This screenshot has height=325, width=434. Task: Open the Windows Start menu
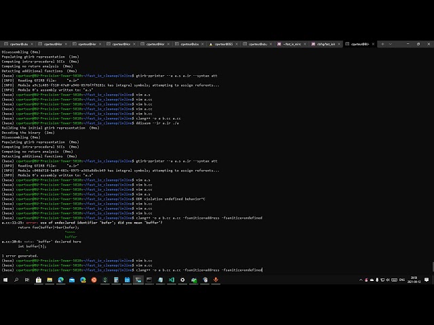(5, 280)
